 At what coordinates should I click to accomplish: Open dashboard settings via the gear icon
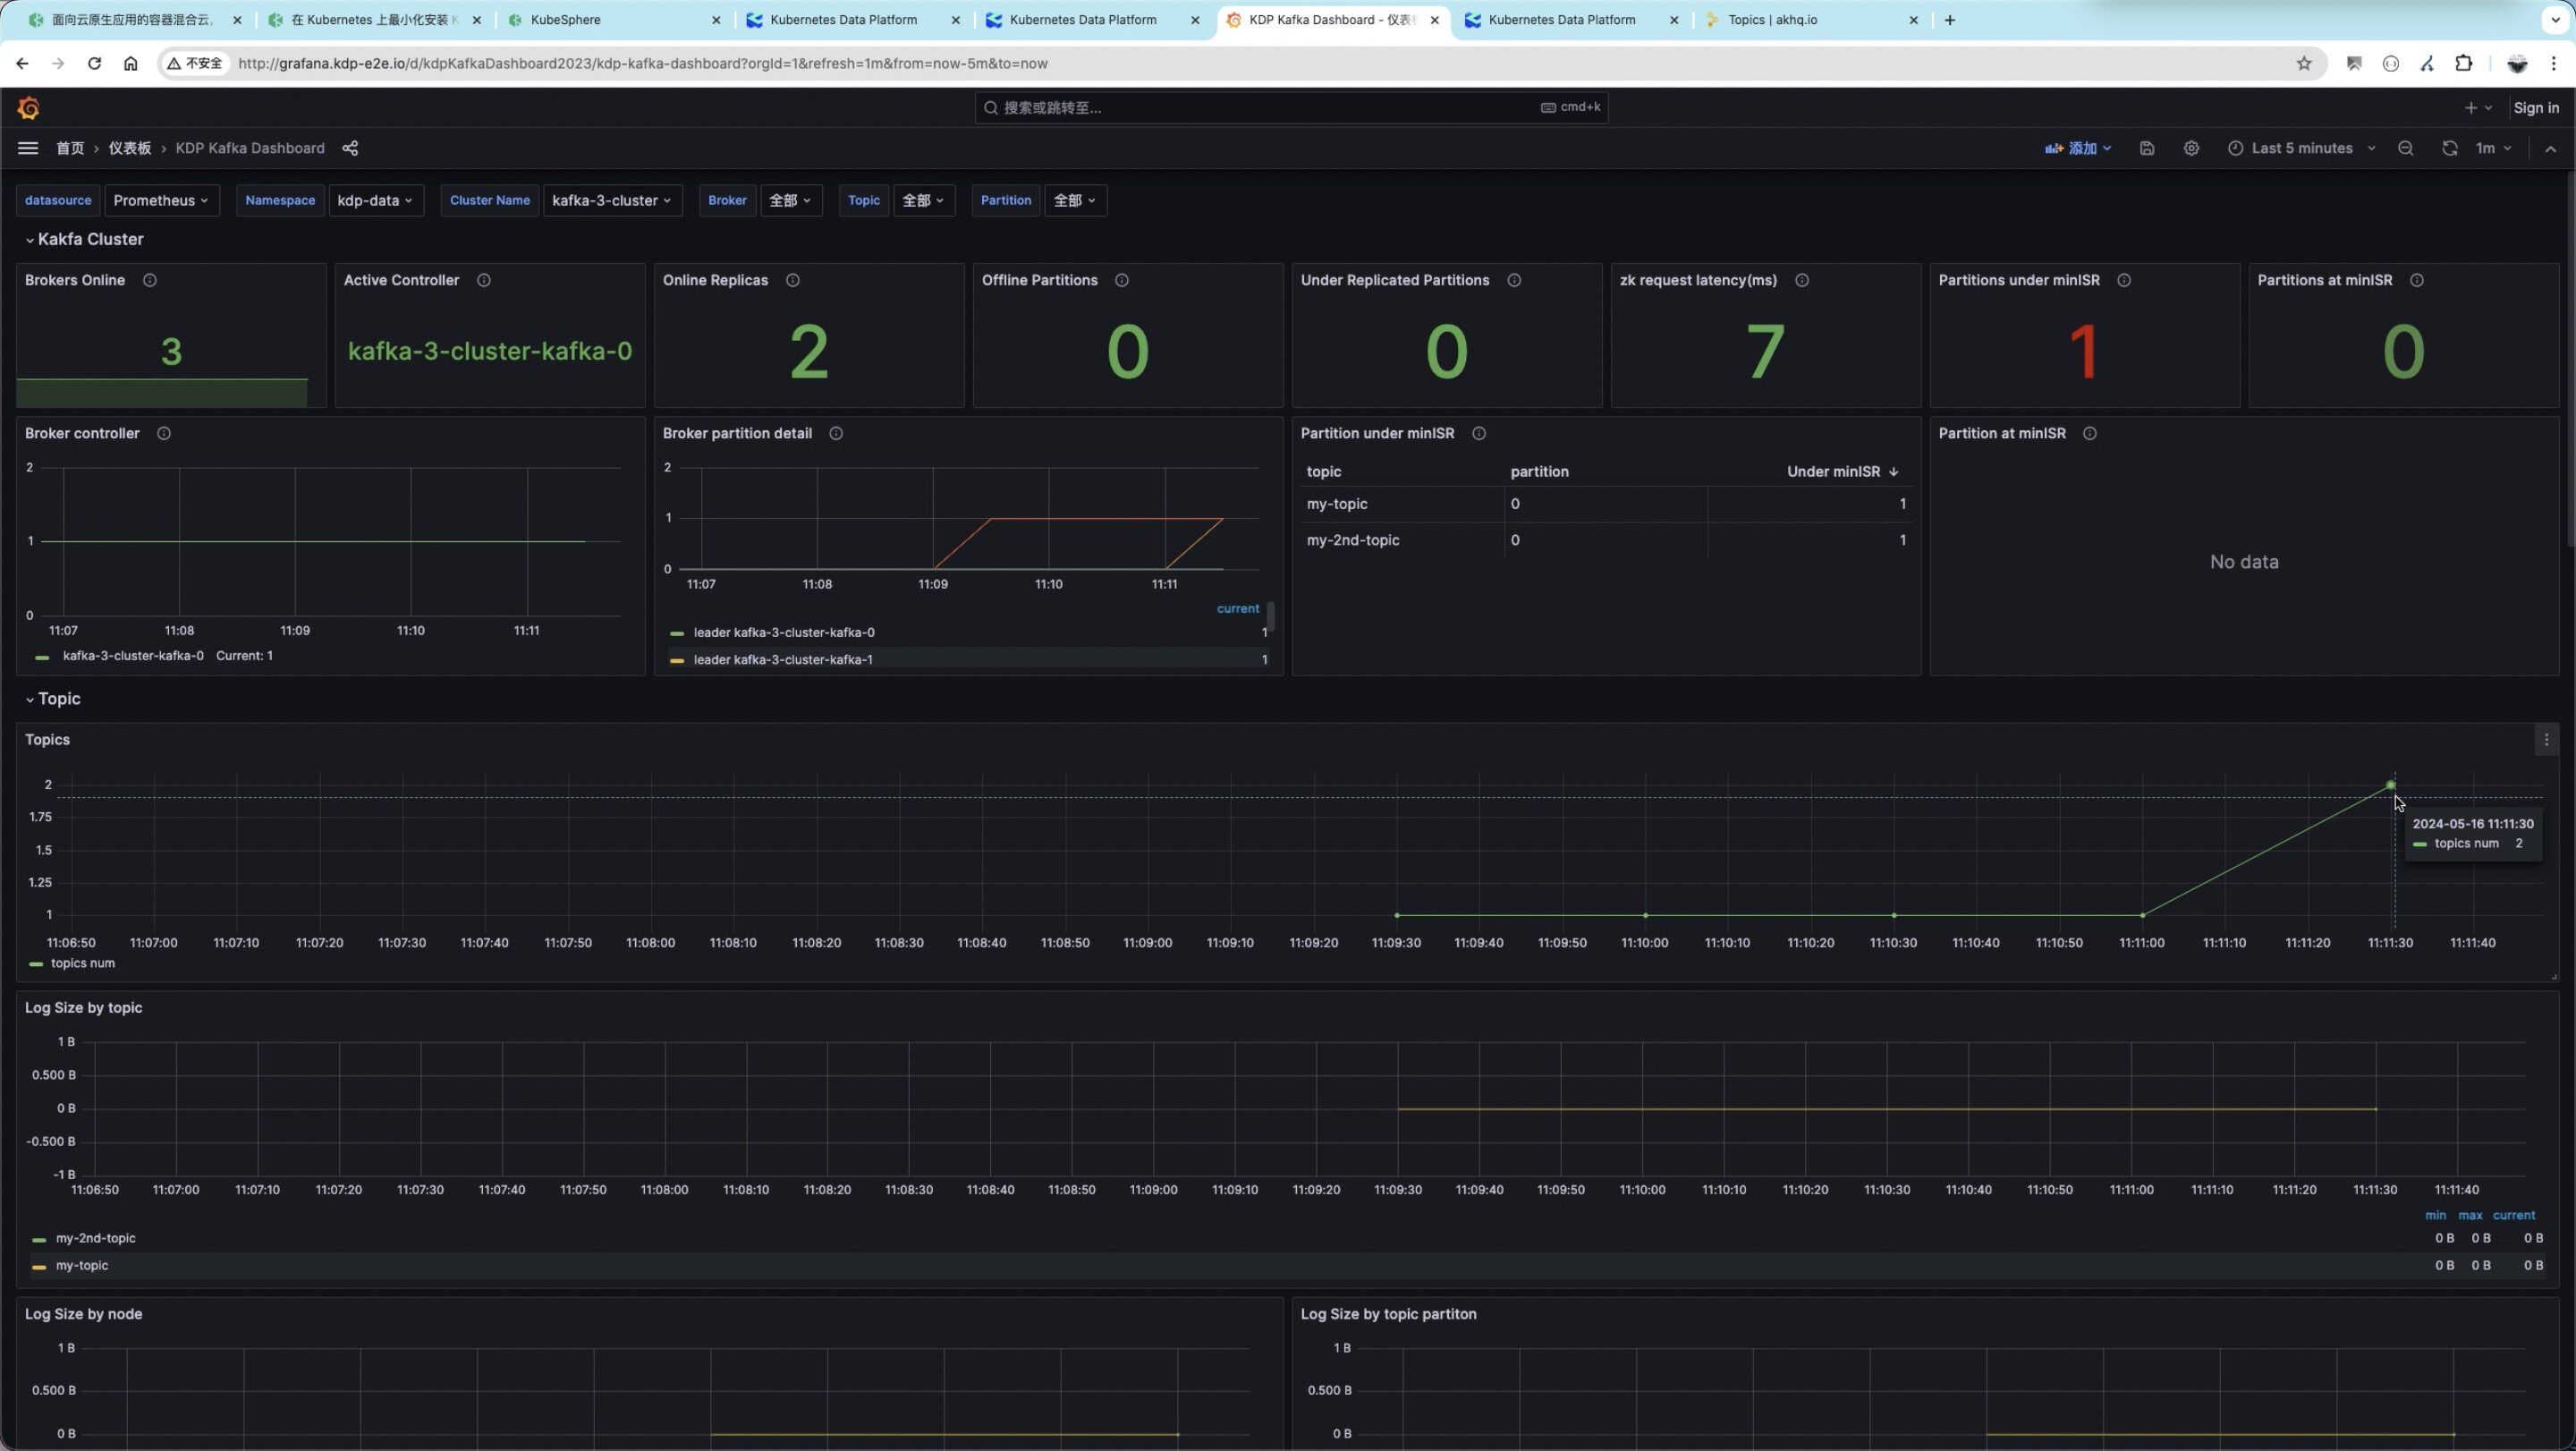2191,148
